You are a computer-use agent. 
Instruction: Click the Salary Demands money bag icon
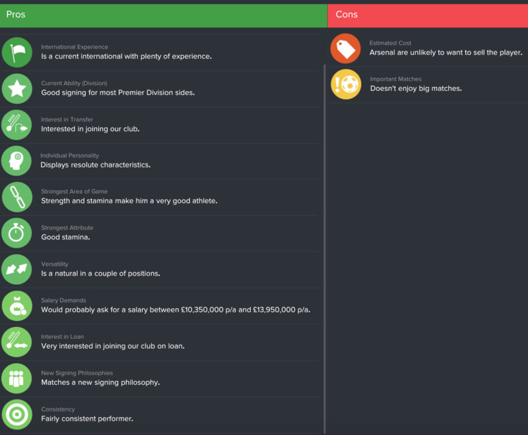(17, 306)
